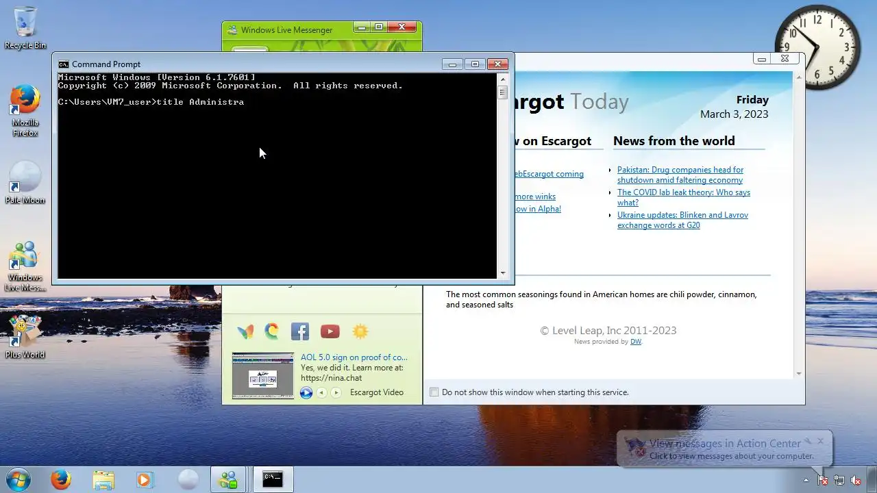Open the wrench icon on the Action Center balloon

pyautogui.click(x=807, y=441)
